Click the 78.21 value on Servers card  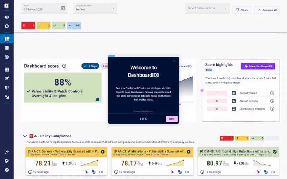(x=43, y=163)
